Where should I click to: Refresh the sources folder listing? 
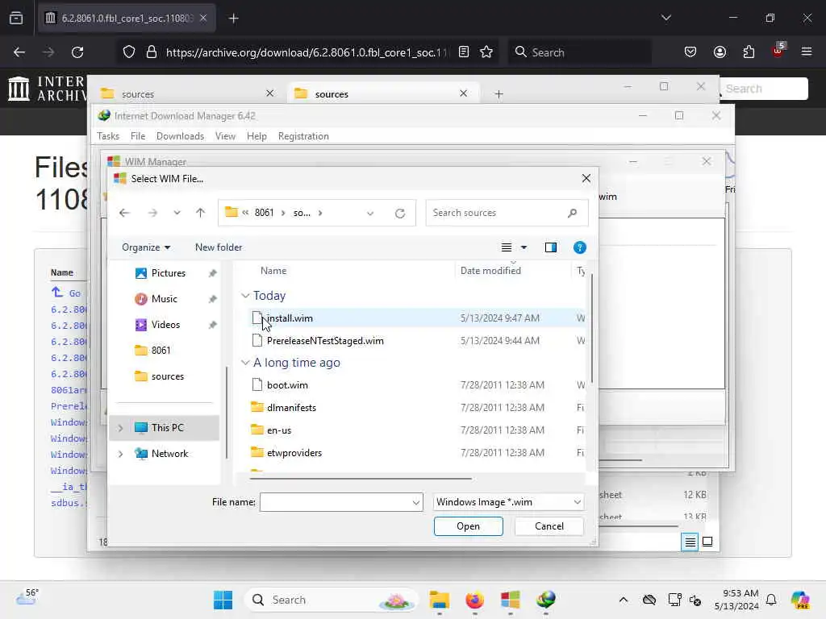[x=400, y=213]
